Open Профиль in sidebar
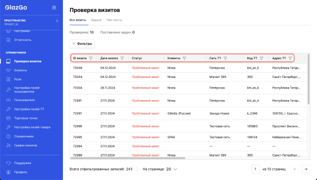 [21, 172]
